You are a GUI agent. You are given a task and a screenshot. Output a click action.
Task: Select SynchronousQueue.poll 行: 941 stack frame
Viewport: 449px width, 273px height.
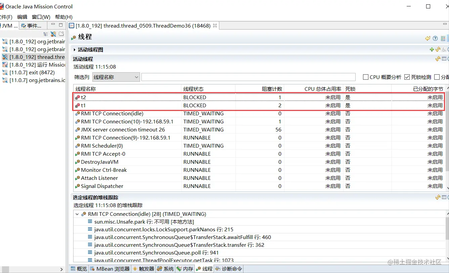153,252
